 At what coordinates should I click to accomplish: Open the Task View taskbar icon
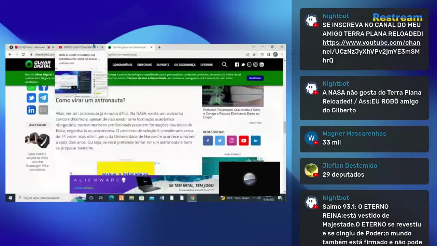pos(101,198)
